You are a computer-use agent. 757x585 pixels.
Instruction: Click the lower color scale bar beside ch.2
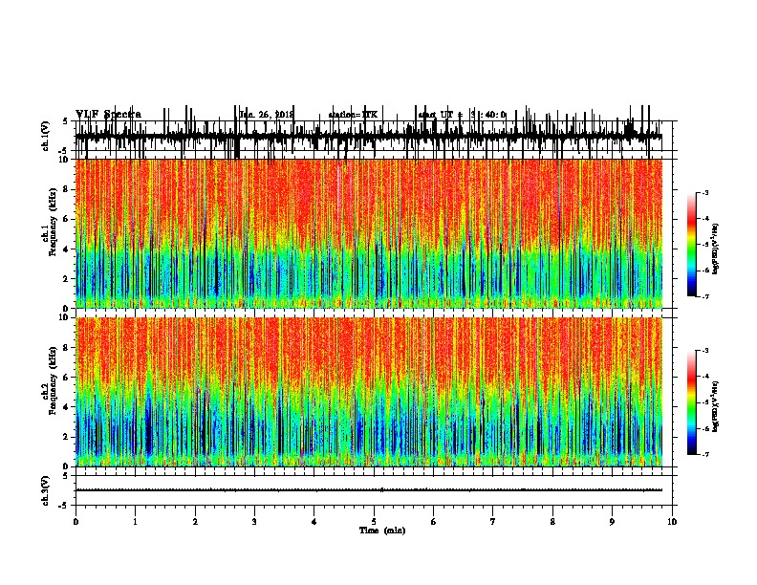click(x=692, y=402)
